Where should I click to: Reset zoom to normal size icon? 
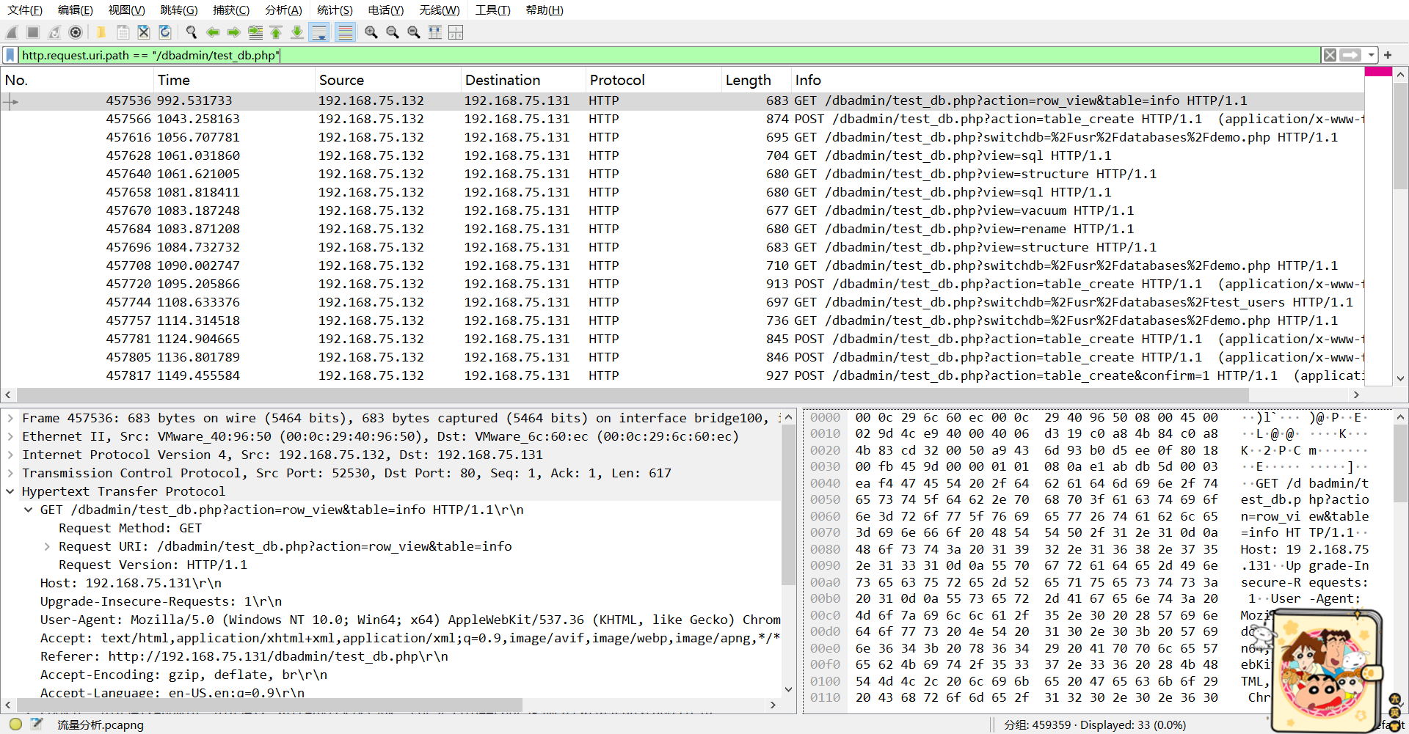414,32
